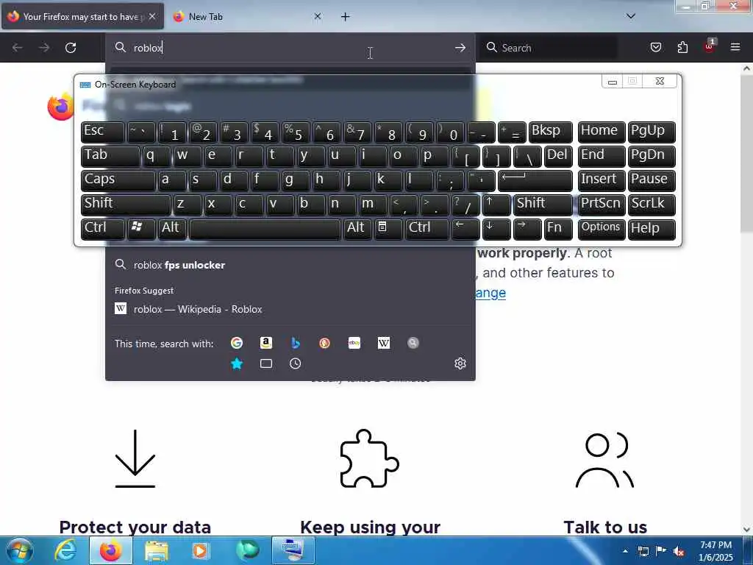
Task: Search history using the clock icon
Action: point(296,363)
